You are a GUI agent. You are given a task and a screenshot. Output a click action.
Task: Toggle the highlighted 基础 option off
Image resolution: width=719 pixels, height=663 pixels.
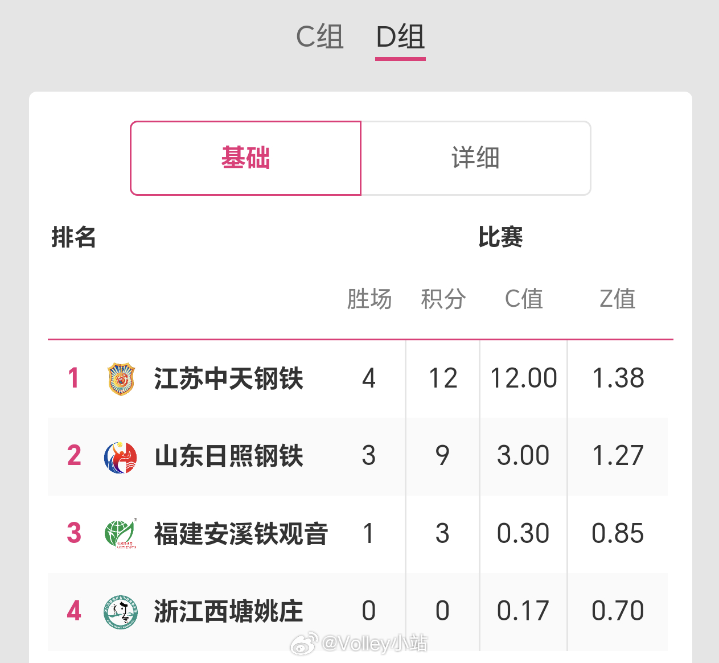[x=245, y=158]
